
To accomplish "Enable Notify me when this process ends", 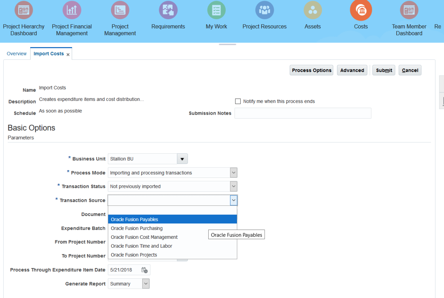I will (x=238, y=101).
